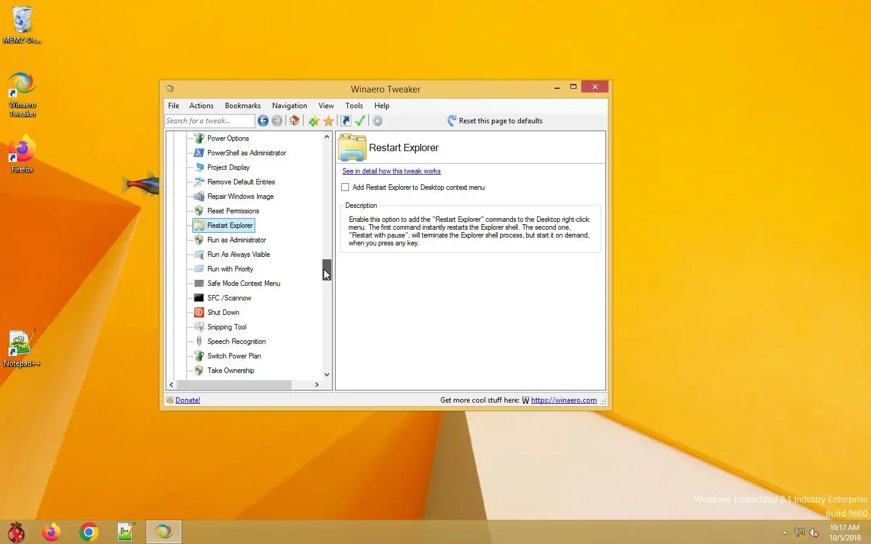Launch Chrome from the taskbar

coord(89,533)
